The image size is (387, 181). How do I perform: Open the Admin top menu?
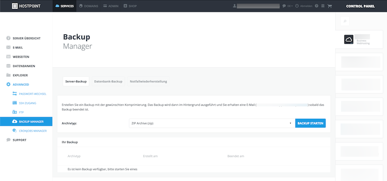[111, 6]
